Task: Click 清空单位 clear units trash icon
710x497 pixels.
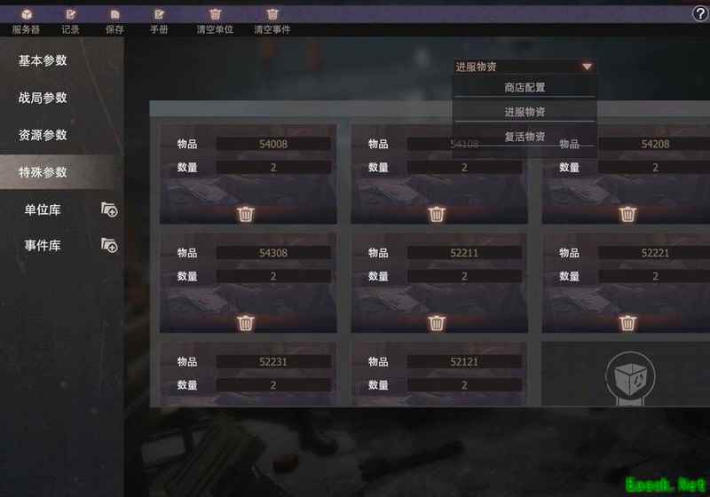Action: coord(215,15)
